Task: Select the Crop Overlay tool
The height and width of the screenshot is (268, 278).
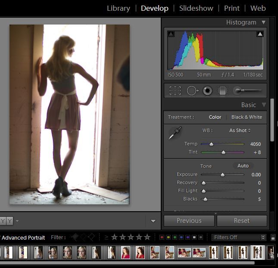Action: [x=175, y=91]
